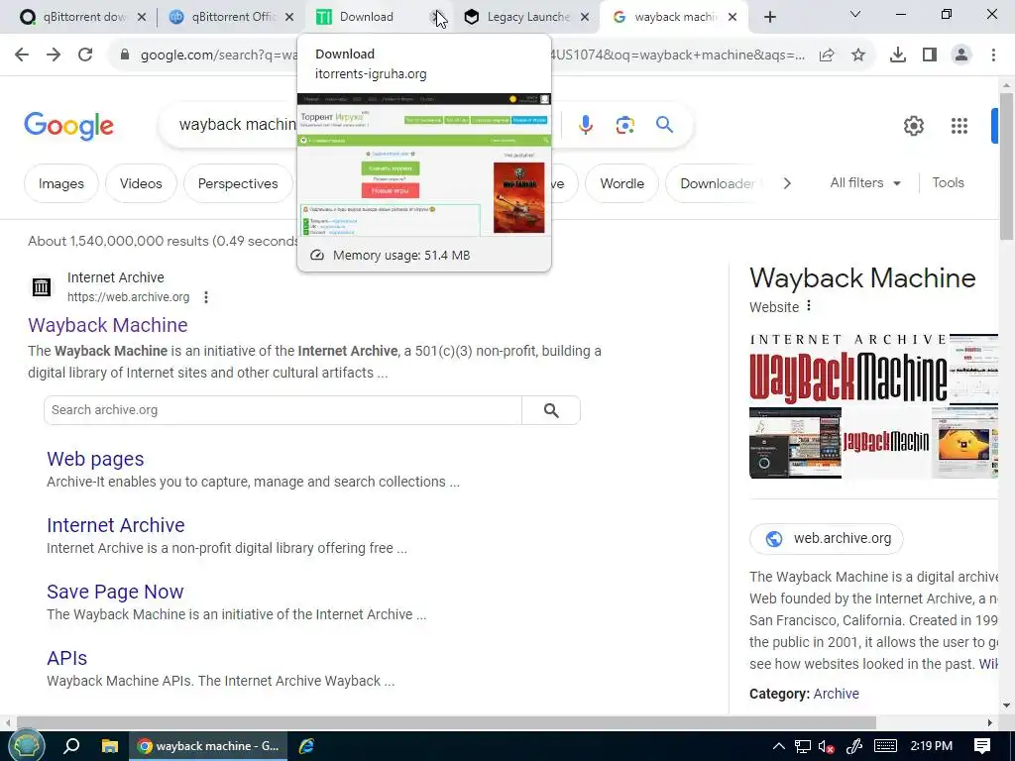Open the APIs sitelink
Screen dimensions: 1015x761
click(x=66, y=658)
